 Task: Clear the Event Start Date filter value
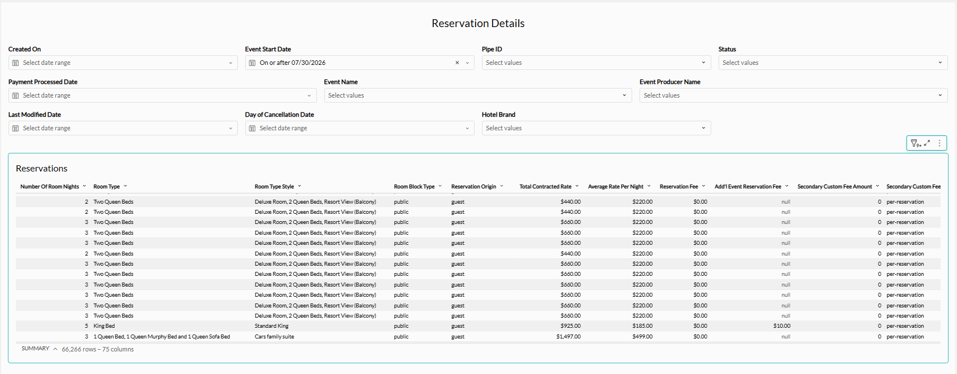pos(457,63)
